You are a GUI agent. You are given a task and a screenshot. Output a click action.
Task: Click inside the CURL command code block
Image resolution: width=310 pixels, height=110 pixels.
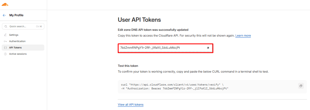[x=194, y=86]
